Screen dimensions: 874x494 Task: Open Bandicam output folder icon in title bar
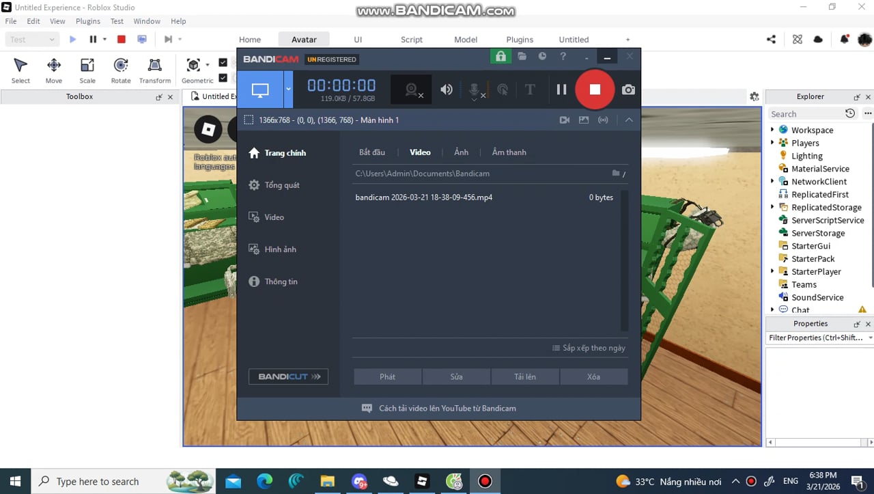click(522, 56)
